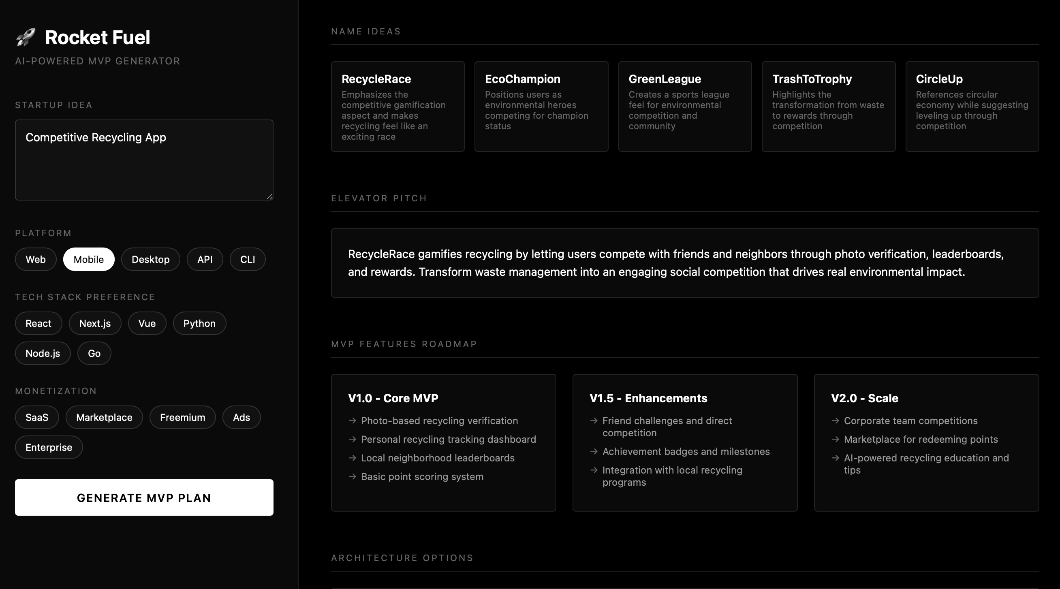Choose the Marketplace monetization option

point(104,417)
